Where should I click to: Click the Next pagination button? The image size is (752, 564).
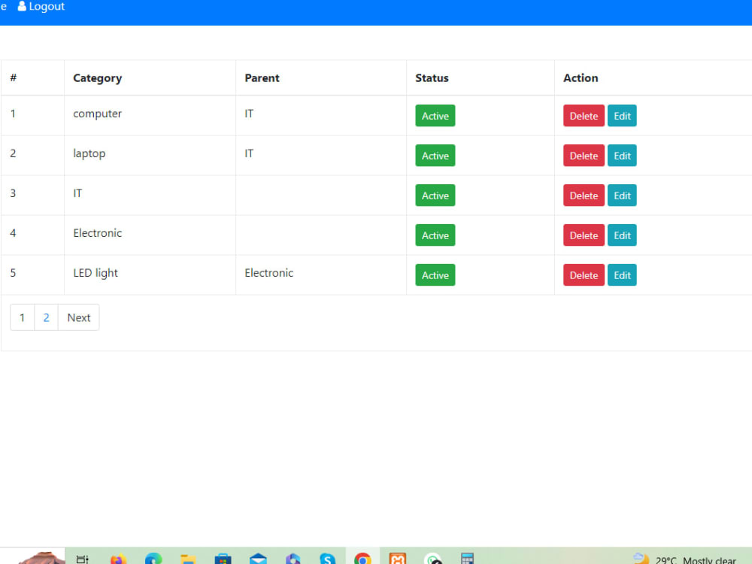[79, 317]
